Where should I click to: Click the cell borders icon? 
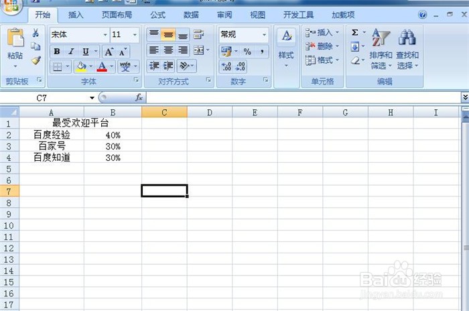click(58, 67)
